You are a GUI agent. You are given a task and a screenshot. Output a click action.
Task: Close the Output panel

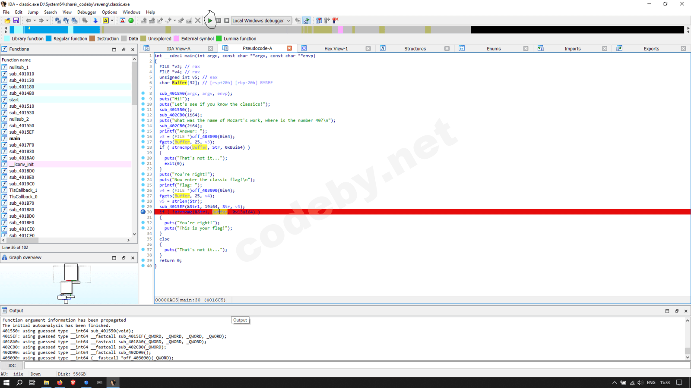(x=686, y=311)
